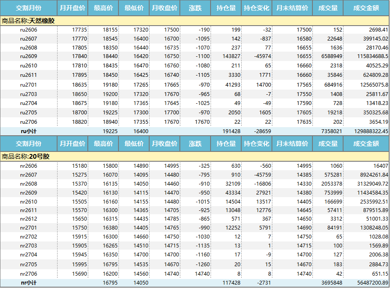Image resolution: width=390 pixels, height=288 pixels.
Task: Select ru2609 open interest value 143827
Action: [x=231, y=56]
